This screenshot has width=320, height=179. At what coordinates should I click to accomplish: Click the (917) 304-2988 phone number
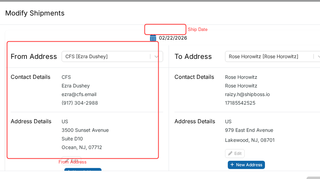(x=80, y=103)
